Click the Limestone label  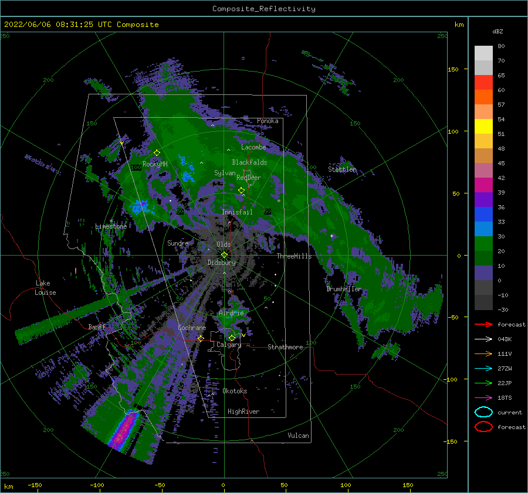(111, 226)
